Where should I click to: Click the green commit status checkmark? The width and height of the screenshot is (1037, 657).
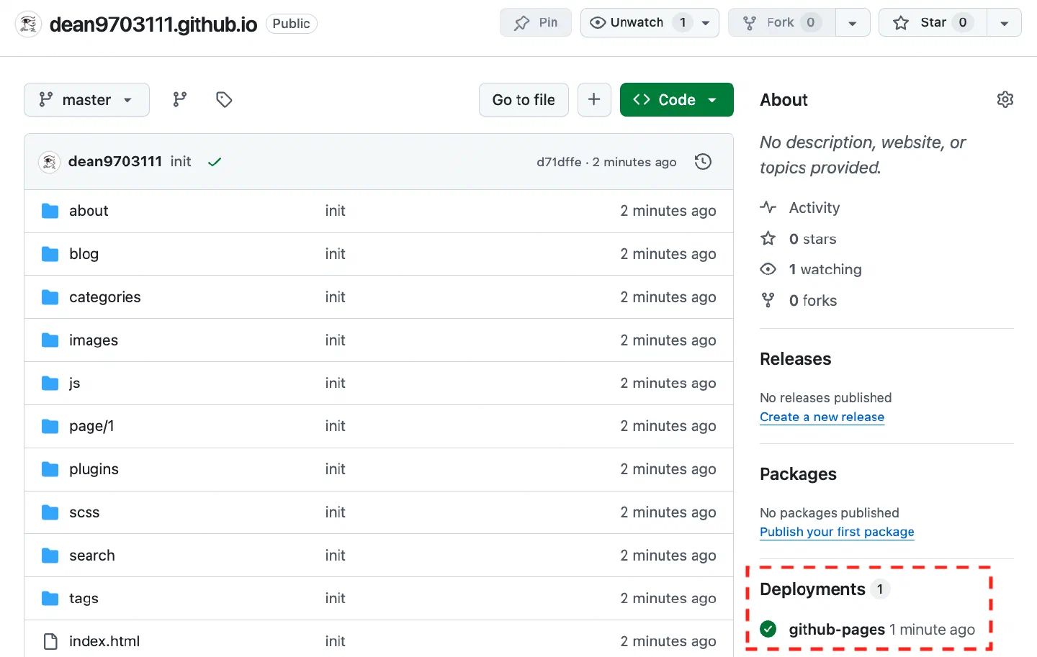214,162
